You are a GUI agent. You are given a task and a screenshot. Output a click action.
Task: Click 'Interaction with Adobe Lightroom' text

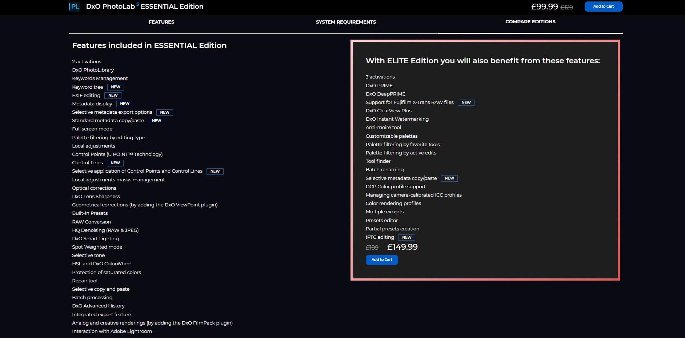(x=112, y=331)
